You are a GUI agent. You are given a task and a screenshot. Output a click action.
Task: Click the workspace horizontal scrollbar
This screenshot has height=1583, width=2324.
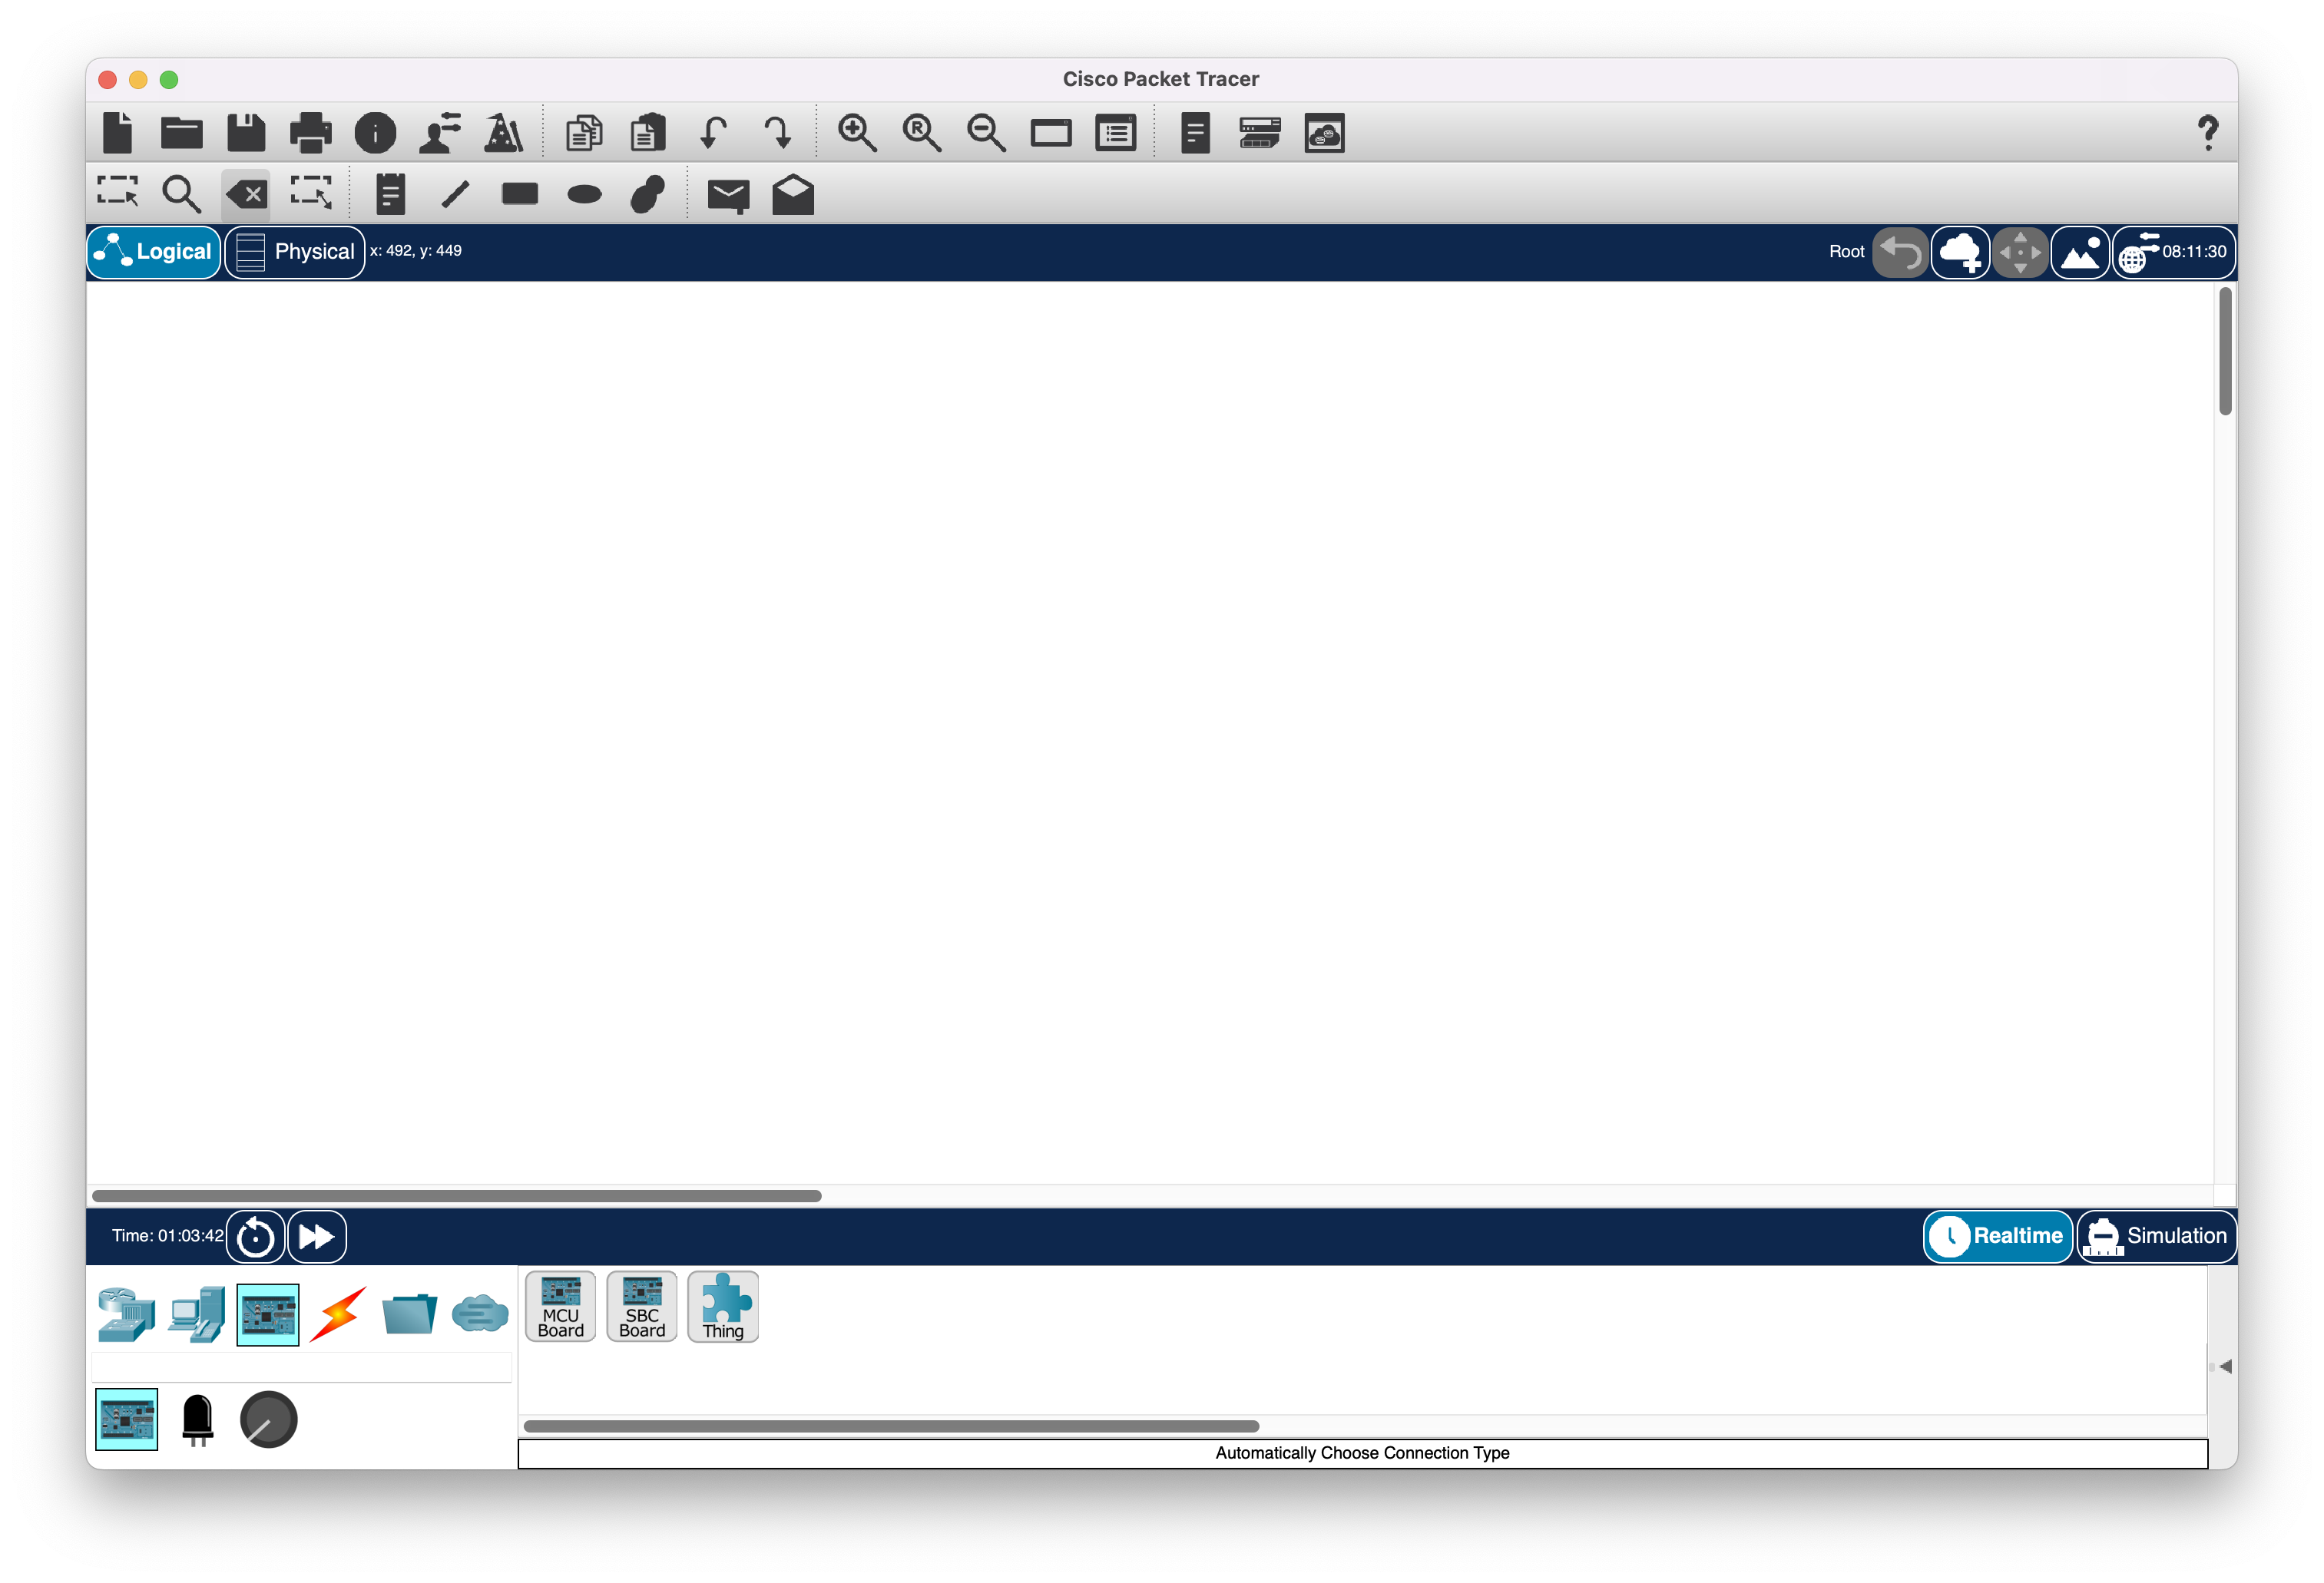point(456,1195)
